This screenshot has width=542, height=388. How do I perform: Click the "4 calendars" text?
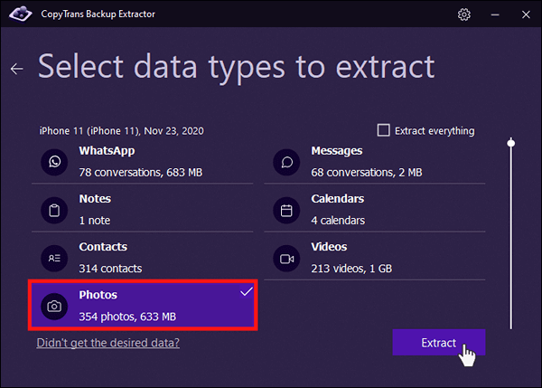click(x=338, y=221)
